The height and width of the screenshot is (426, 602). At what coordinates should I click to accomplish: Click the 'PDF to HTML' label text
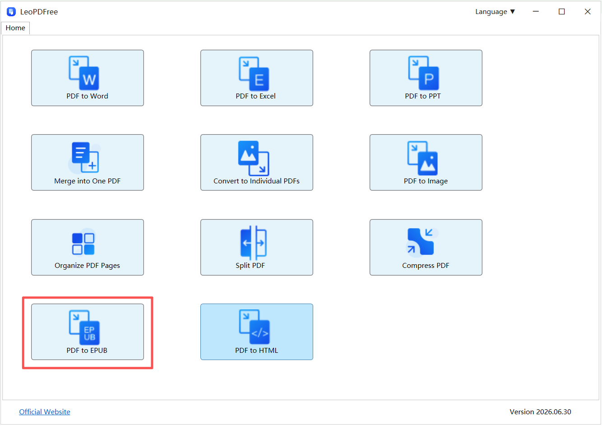tap(256, 350)
